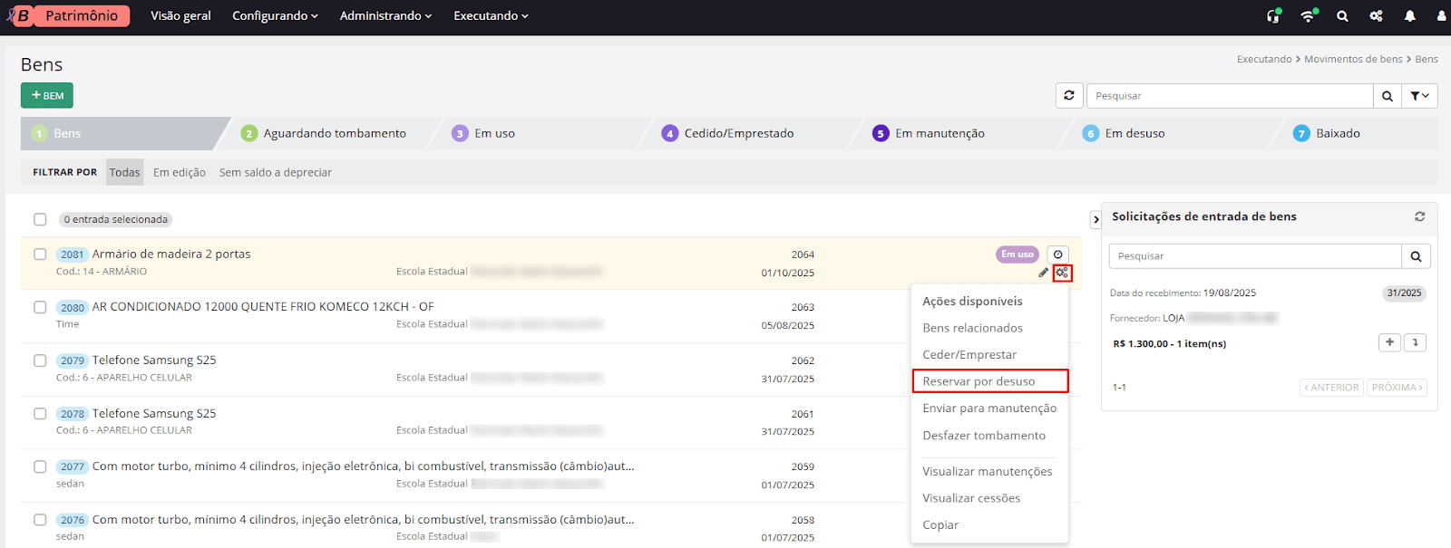This screenshot has width=1451, height=548.
Task: Click the green + BEM button
Action: (x=47, y=95)
